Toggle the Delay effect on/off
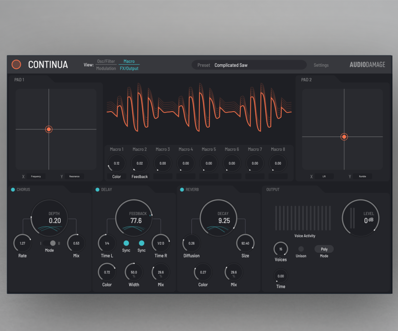This screenshot has width=398, height=331. pyautogui.click(x=98, y=189)
